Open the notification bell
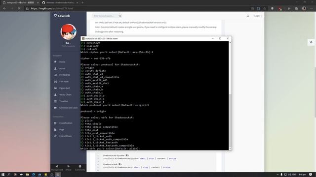The width and height of the screenshot is (316, 177). point(248,16)
